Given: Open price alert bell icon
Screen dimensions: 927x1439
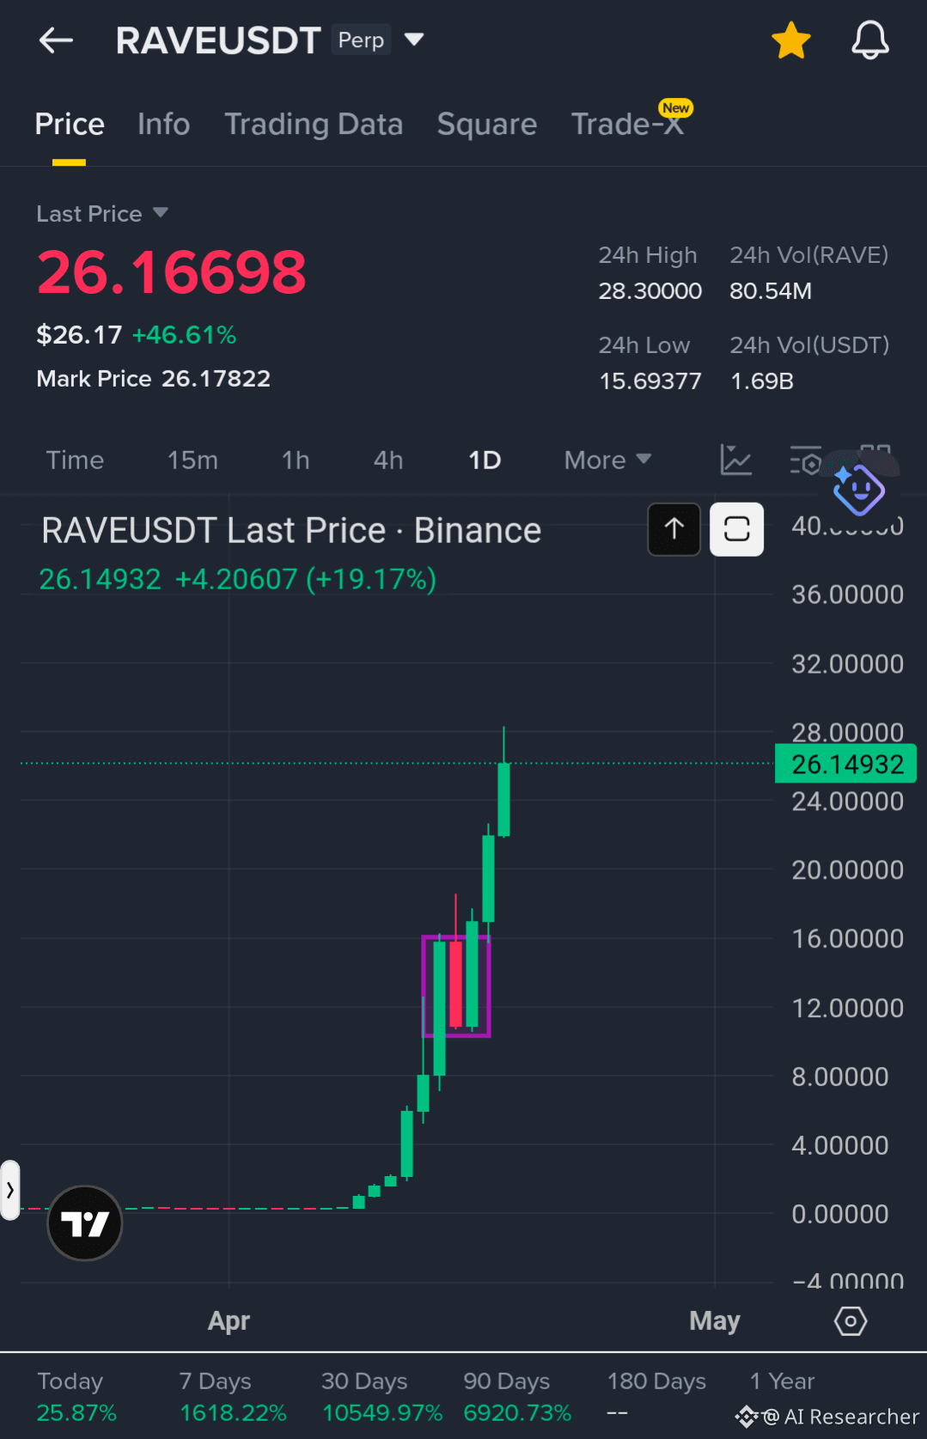Looking at the screenshot, I should point(869,40).
